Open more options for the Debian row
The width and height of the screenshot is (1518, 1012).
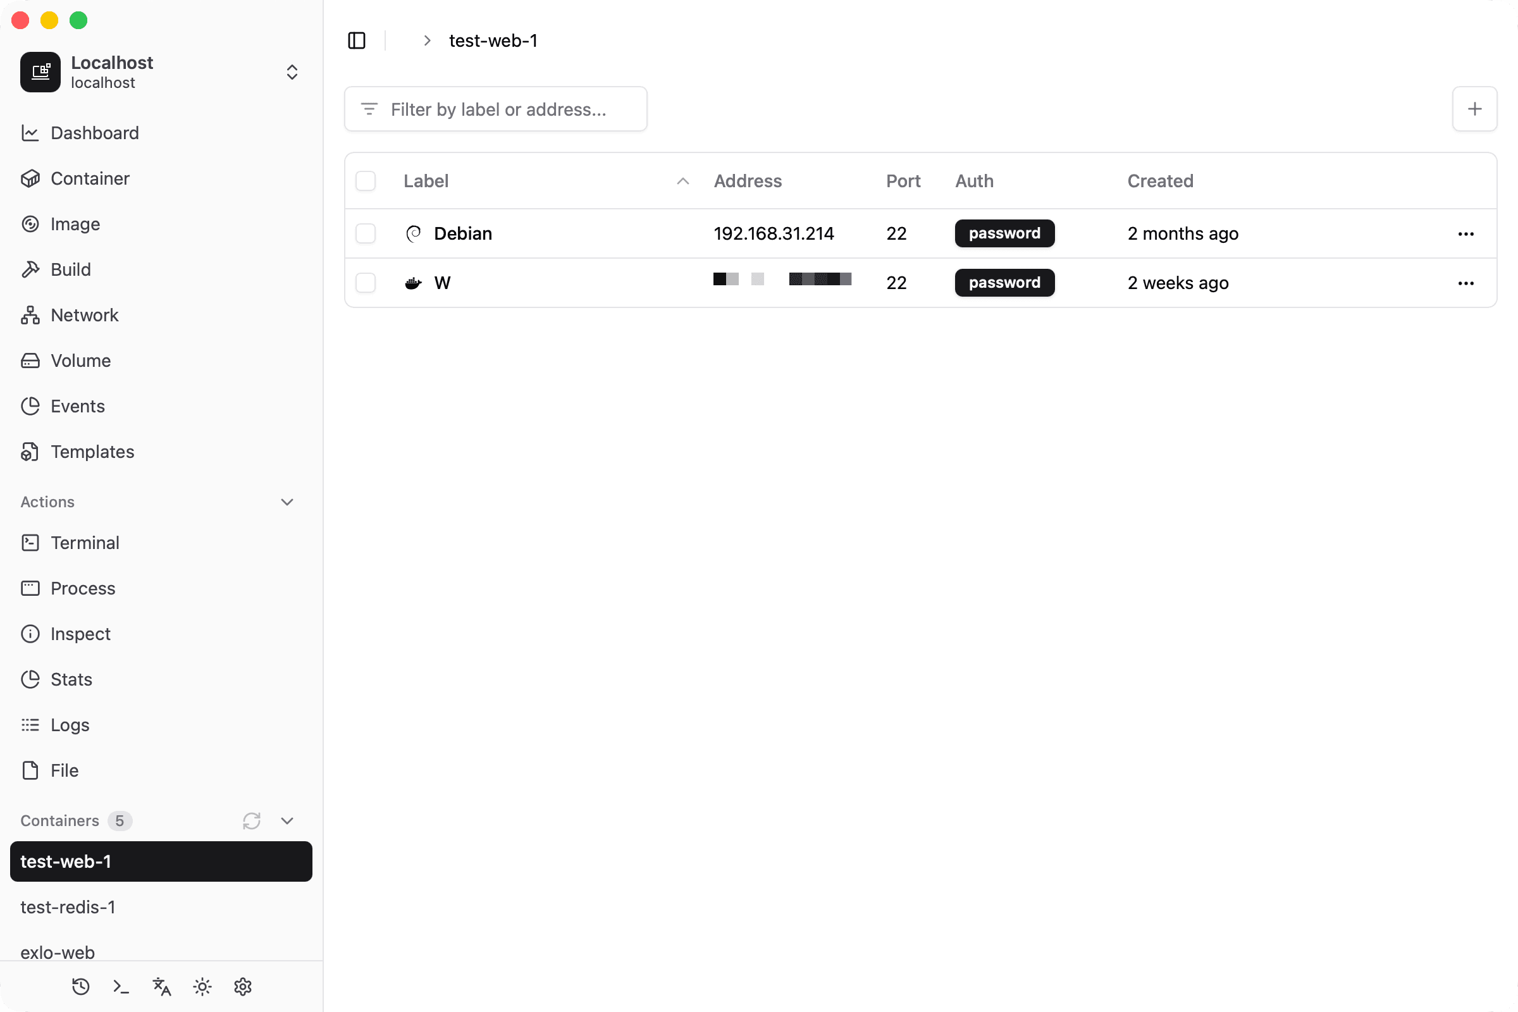(x=1466, y=233)
